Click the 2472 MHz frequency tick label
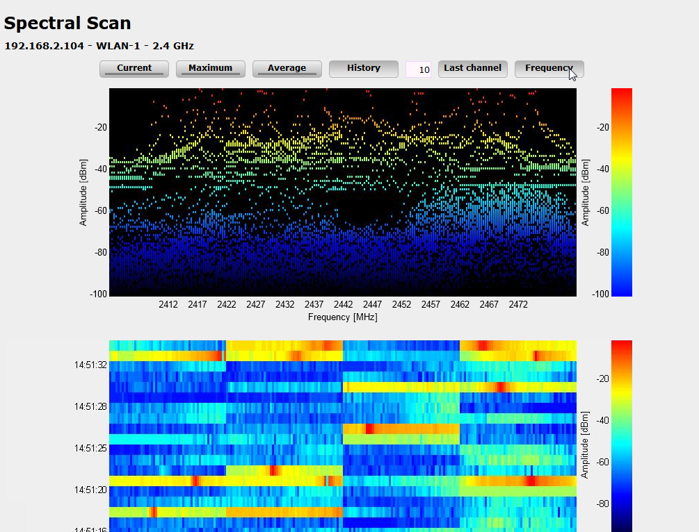This screenshot has height=532, width=699. [518, 305]
